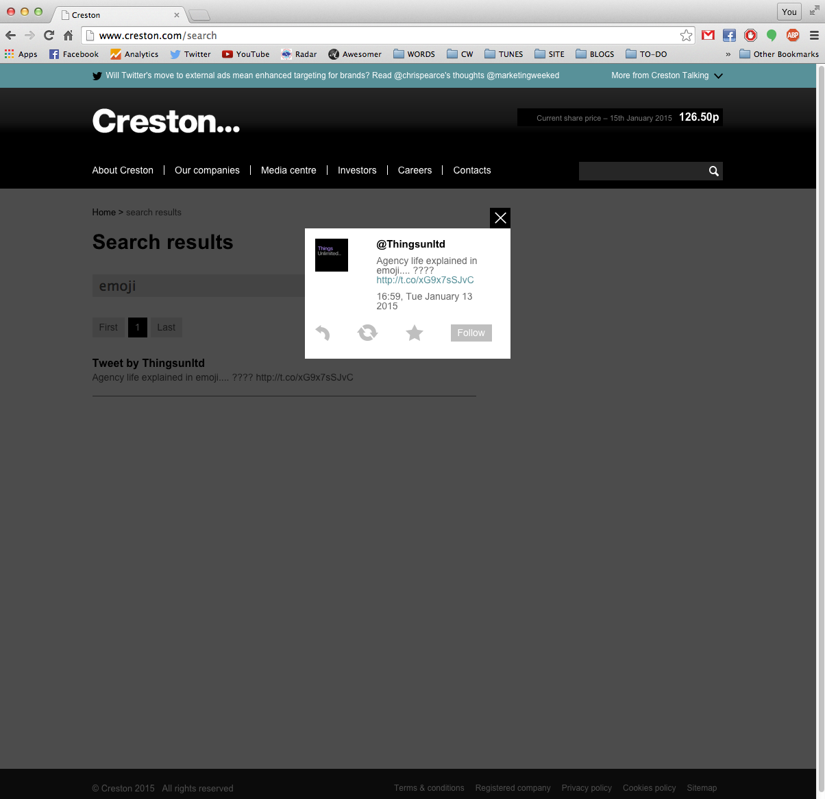Favorite the tweet with star icon
The image size is (825, 799).
415,333
